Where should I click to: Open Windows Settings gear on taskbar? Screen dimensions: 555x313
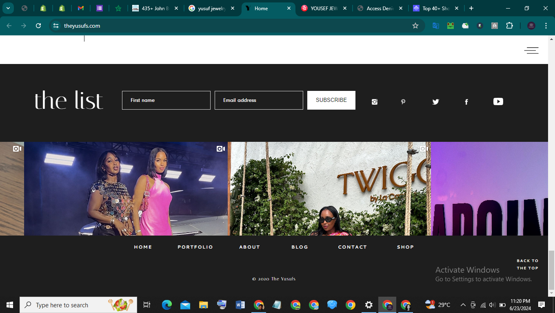369,305
